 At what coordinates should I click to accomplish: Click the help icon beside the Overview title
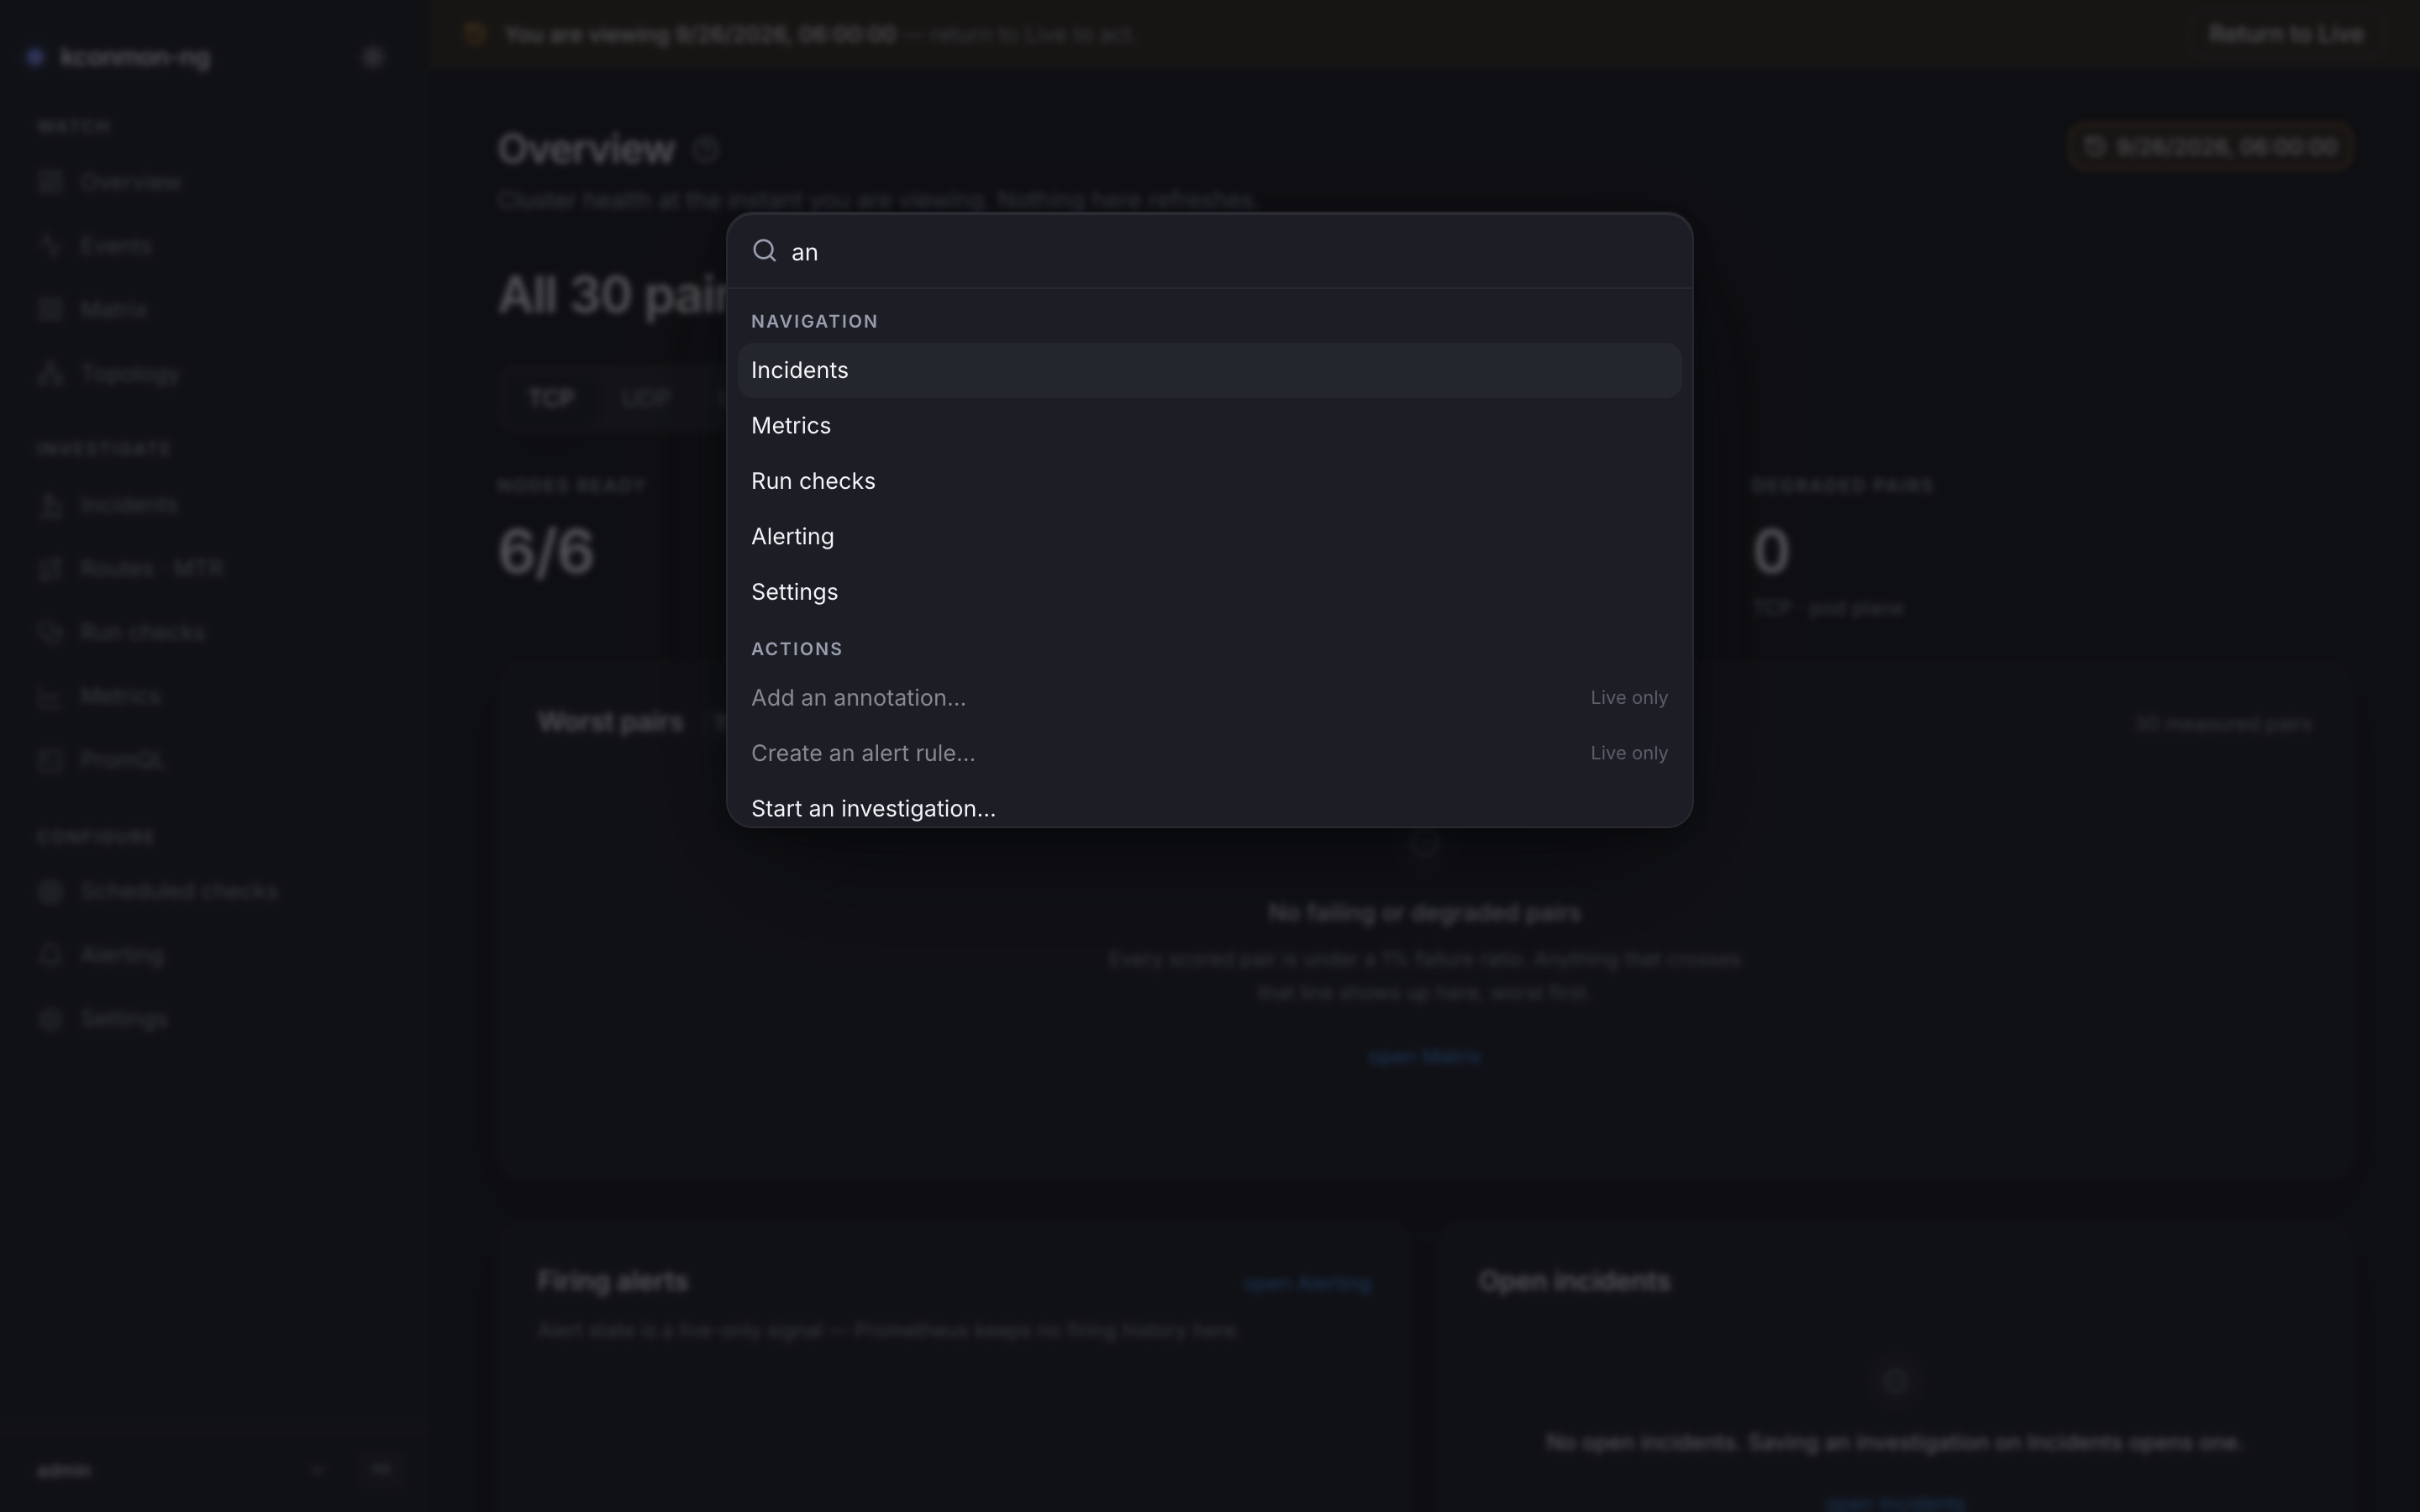click(x=705, y=150)
